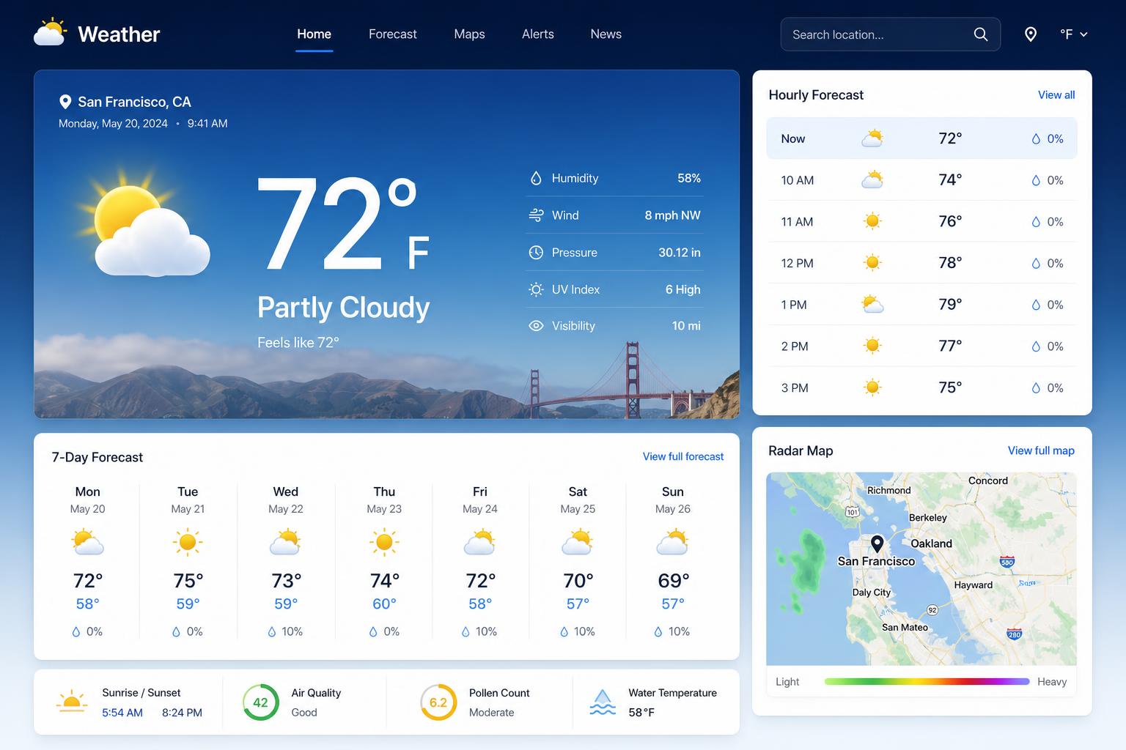1126x750 pixels.
Task: Click the San Mateo label on radar map
Action: (905, 627)
